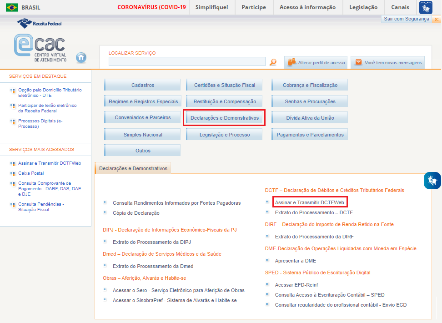Open the floating VLibras sign-language widget
This screenshot has width=442, height=323.
tap(432, 181)
